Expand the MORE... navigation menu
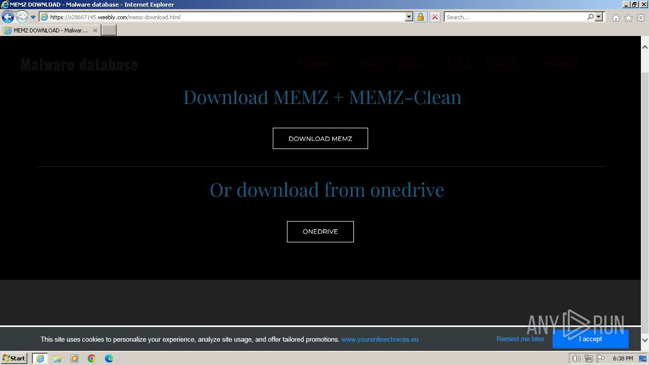This screenshot has width=649, height=365. (574, 64)
